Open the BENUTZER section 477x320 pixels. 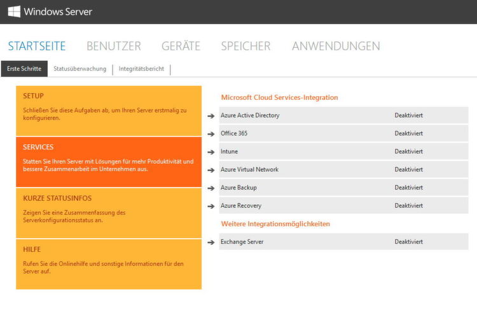[x=114, y=46]
